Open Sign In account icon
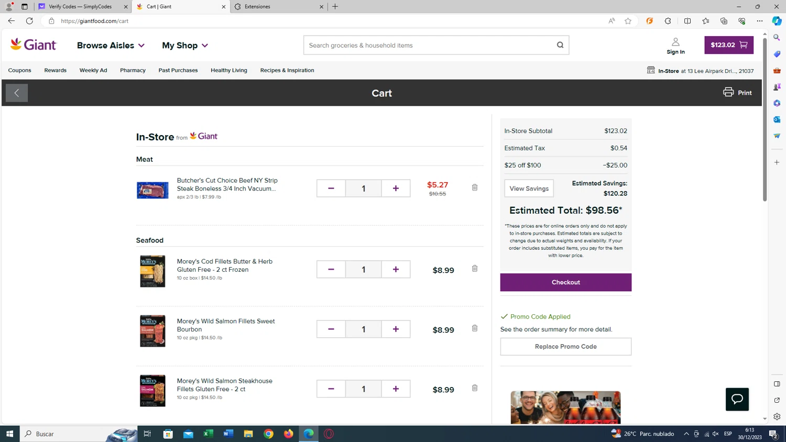Viewport: 786px width, 442px height. tap(675, 46)
